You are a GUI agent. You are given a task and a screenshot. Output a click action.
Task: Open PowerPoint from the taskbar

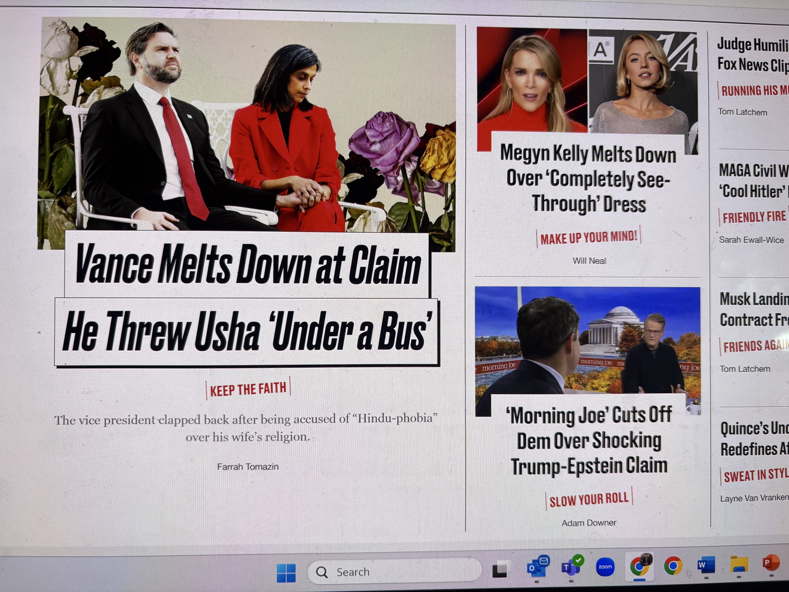coord(771,563)
